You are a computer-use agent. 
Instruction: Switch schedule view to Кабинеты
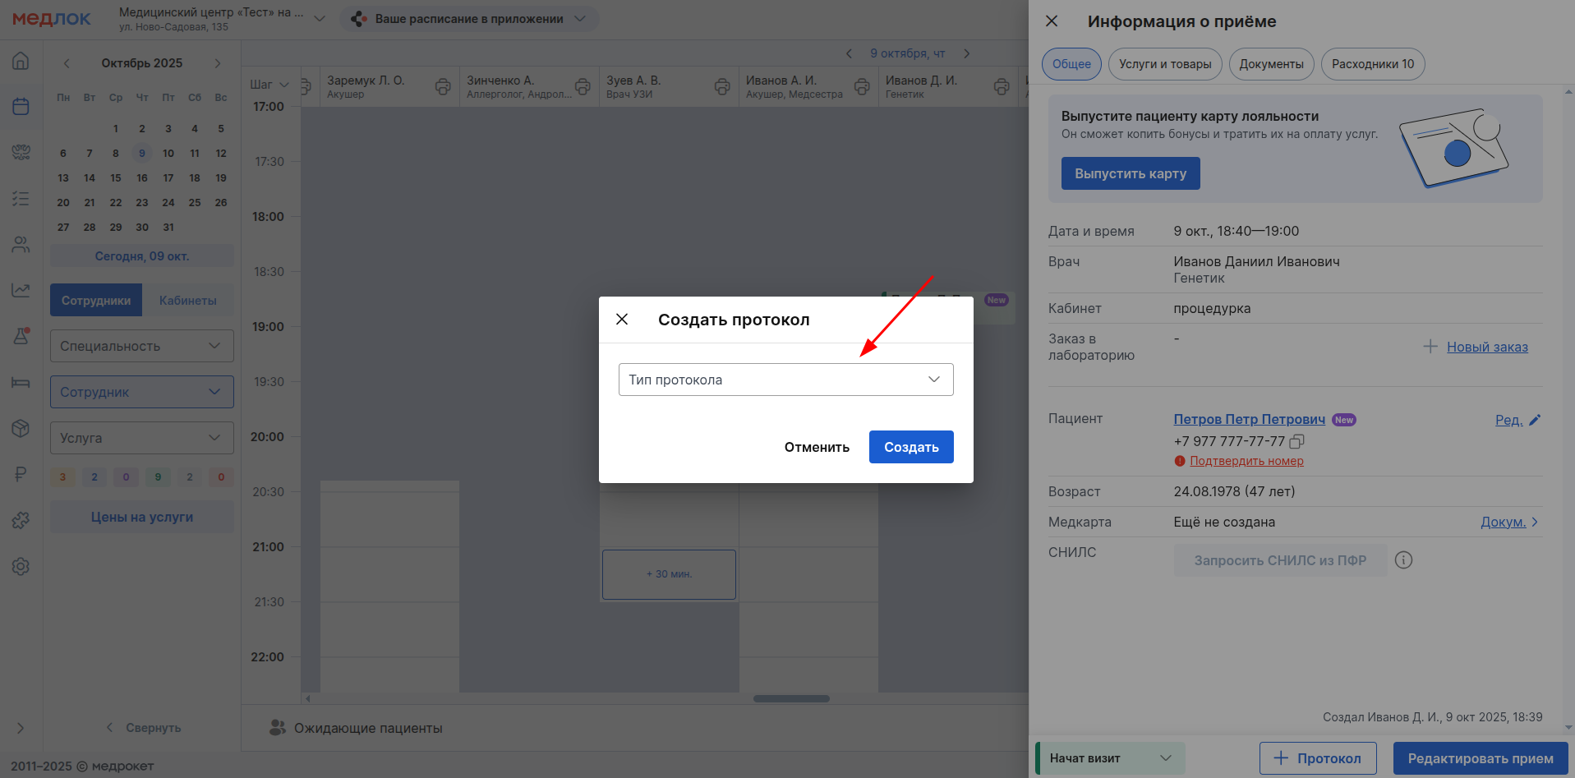coord(188,301)
